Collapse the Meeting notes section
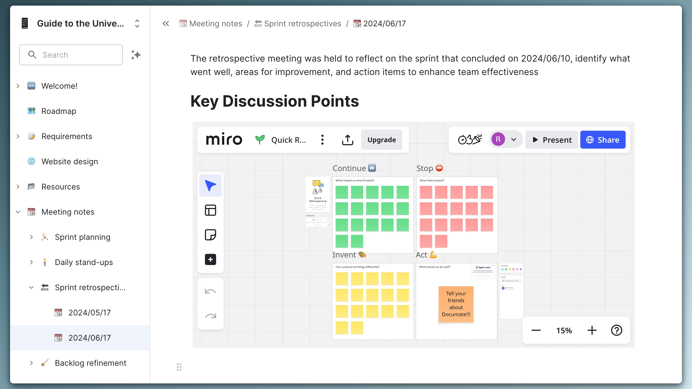This screenshot has width=692, height=389. [18, 212]
